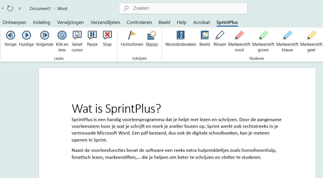Select Markeerstift groen highlighter
Viewport: 323px width, 178px height.
click(x=263, y=39)
